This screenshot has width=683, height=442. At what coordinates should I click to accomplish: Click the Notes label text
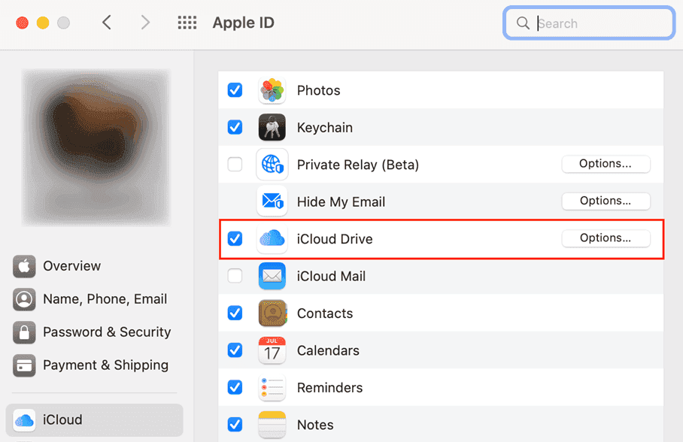pyautogui.click(x=315, y=425)
